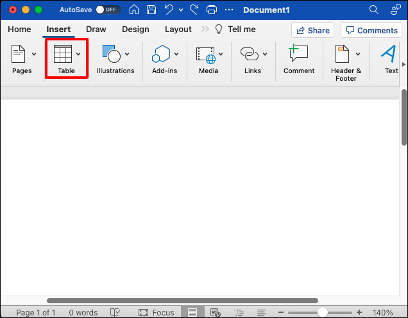Click the zoom slider handle
The width and height of the screenshot is (408, 318).
[x=323, y=312]
